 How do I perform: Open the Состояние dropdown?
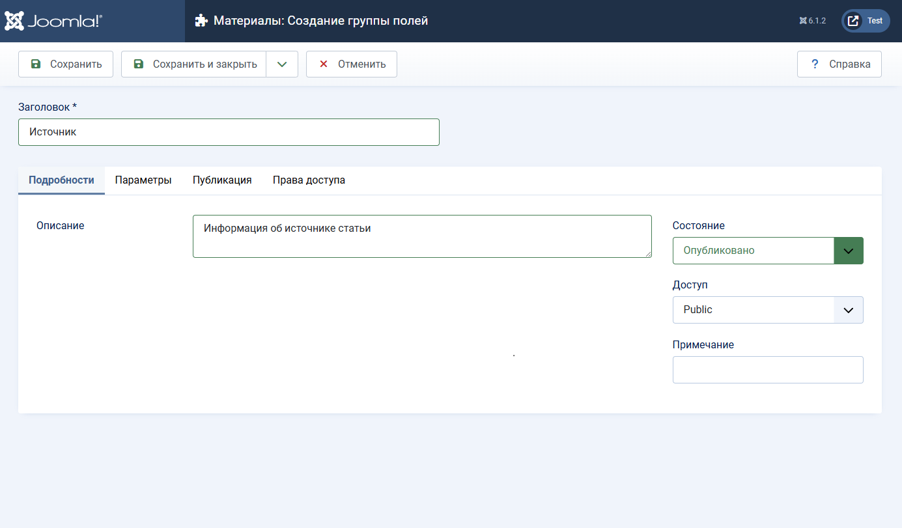tap(768, 251)
